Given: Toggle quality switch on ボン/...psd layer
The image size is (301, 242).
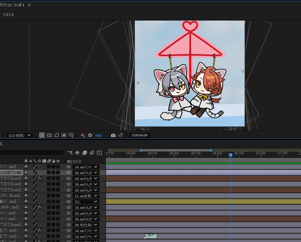Looking at the screenshot, I should (35, 167).
